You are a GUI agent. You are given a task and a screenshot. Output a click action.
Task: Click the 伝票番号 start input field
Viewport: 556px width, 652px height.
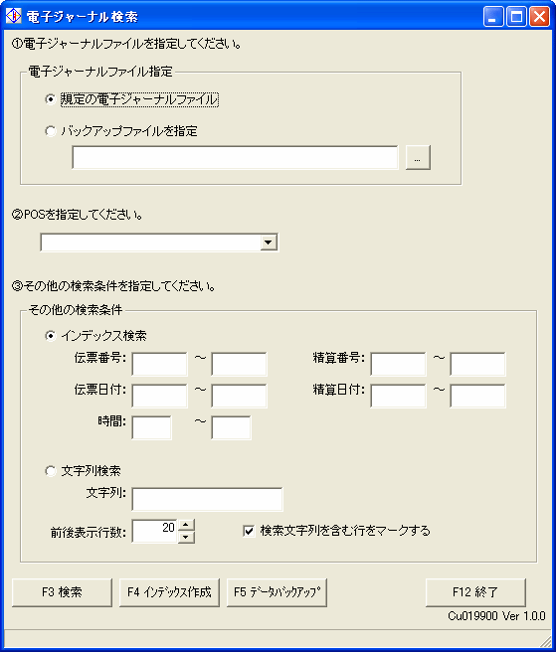[159, 364]
